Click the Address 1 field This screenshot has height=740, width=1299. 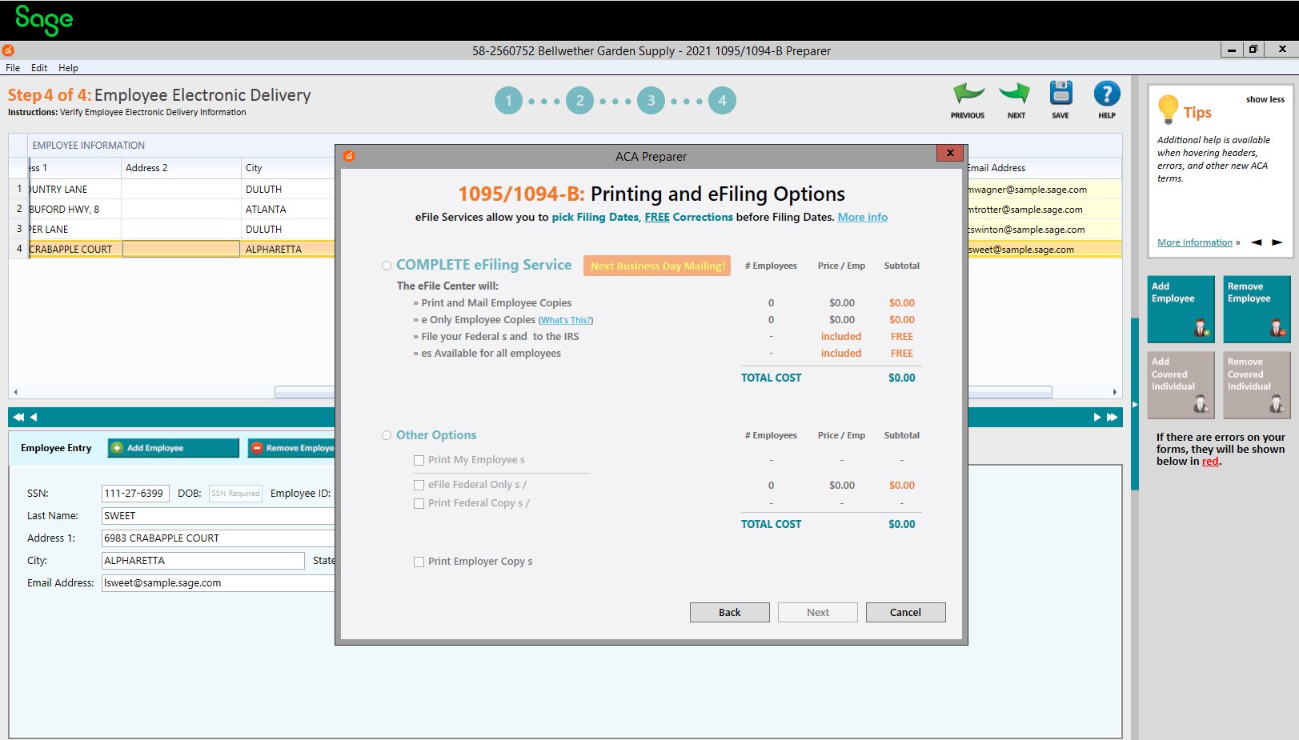click(x=218, y=538)
